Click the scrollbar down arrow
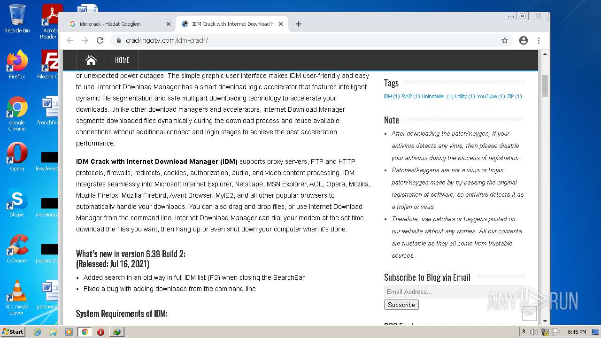 point(545,321)
